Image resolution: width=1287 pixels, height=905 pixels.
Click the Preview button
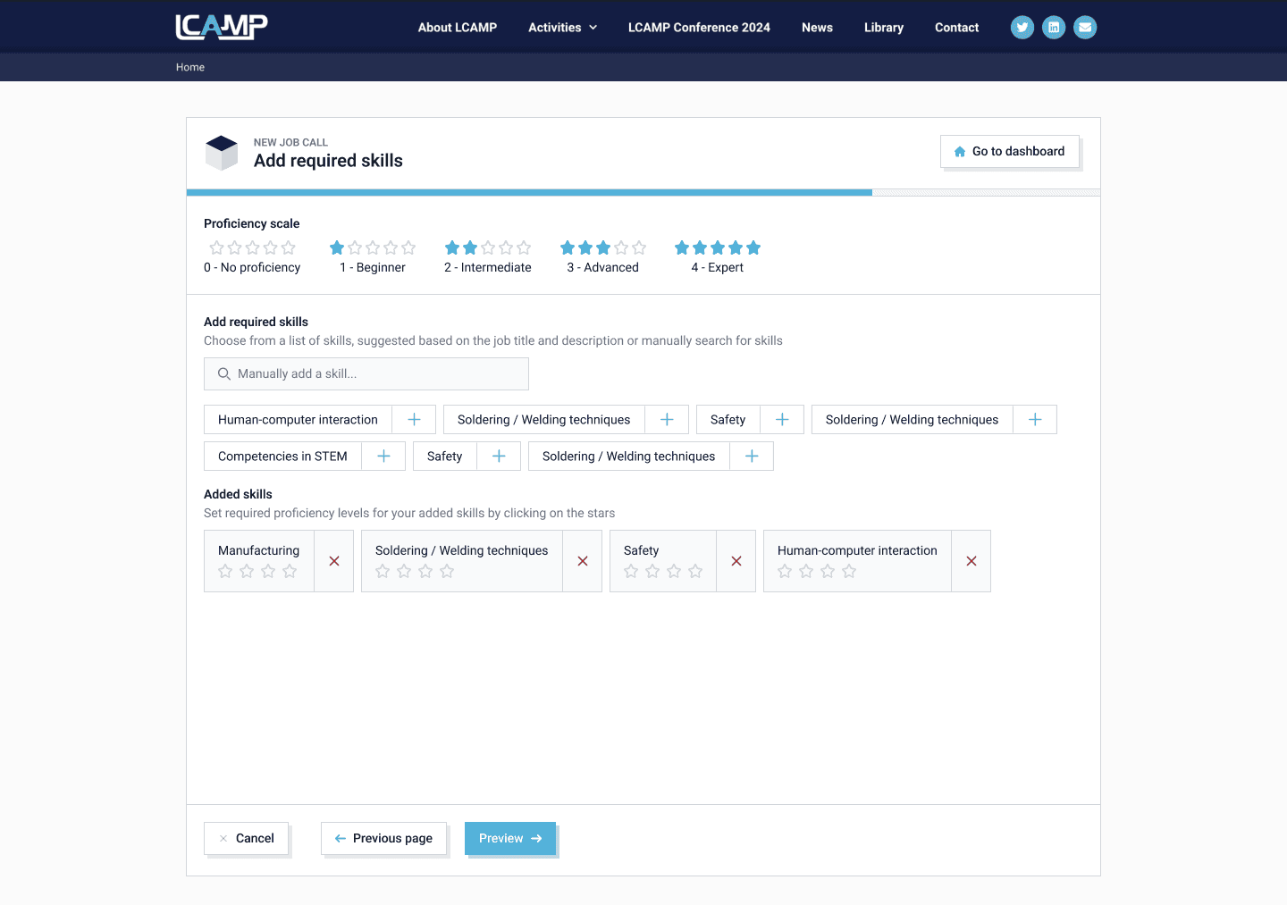(x=510, y=838)
